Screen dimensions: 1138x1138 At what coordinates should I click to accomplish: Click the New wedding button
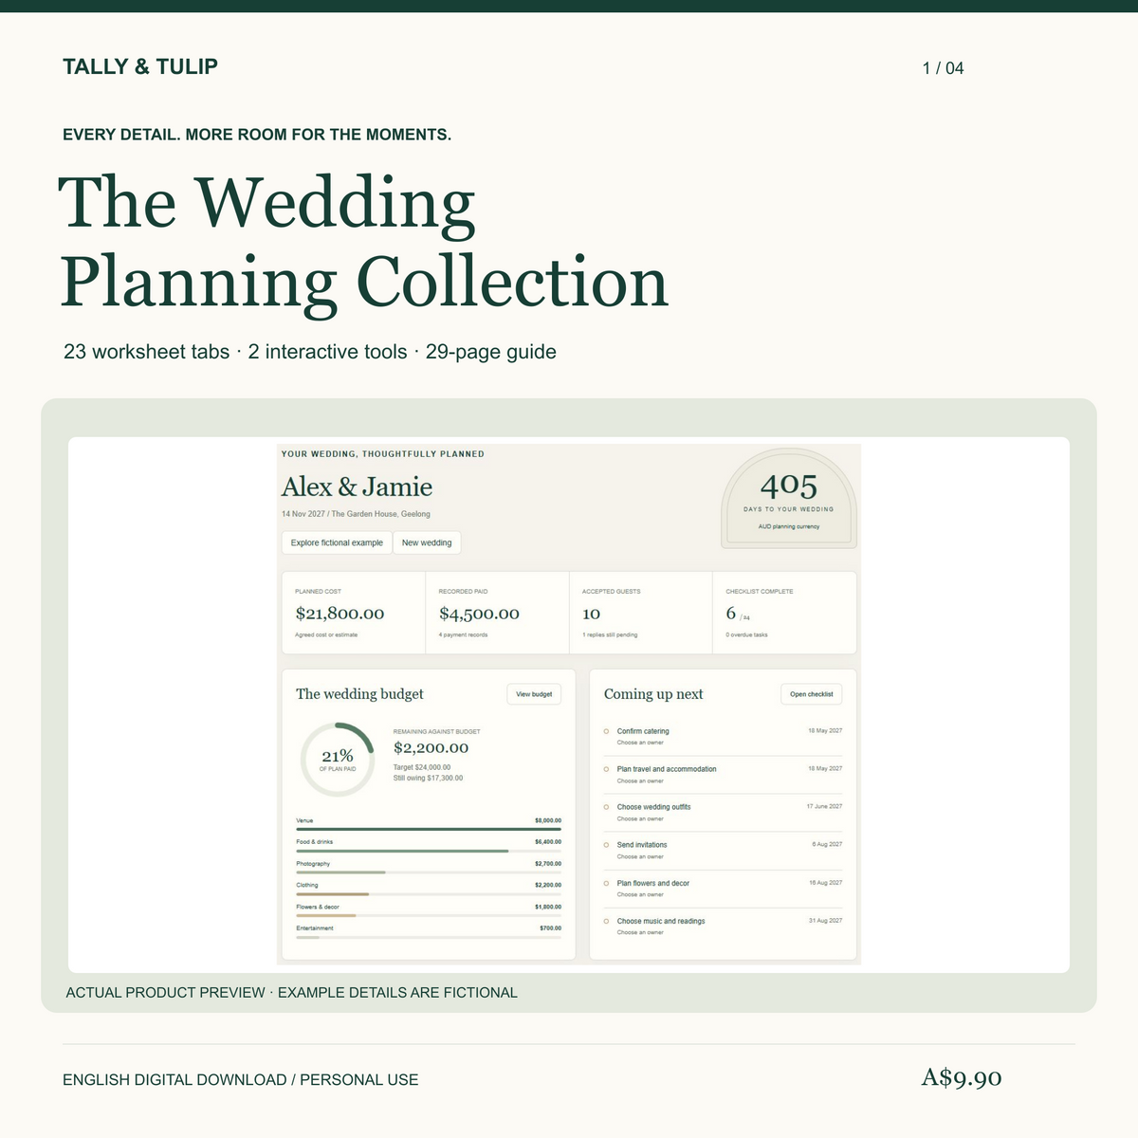pyautogui.click(x=427, y=542)
